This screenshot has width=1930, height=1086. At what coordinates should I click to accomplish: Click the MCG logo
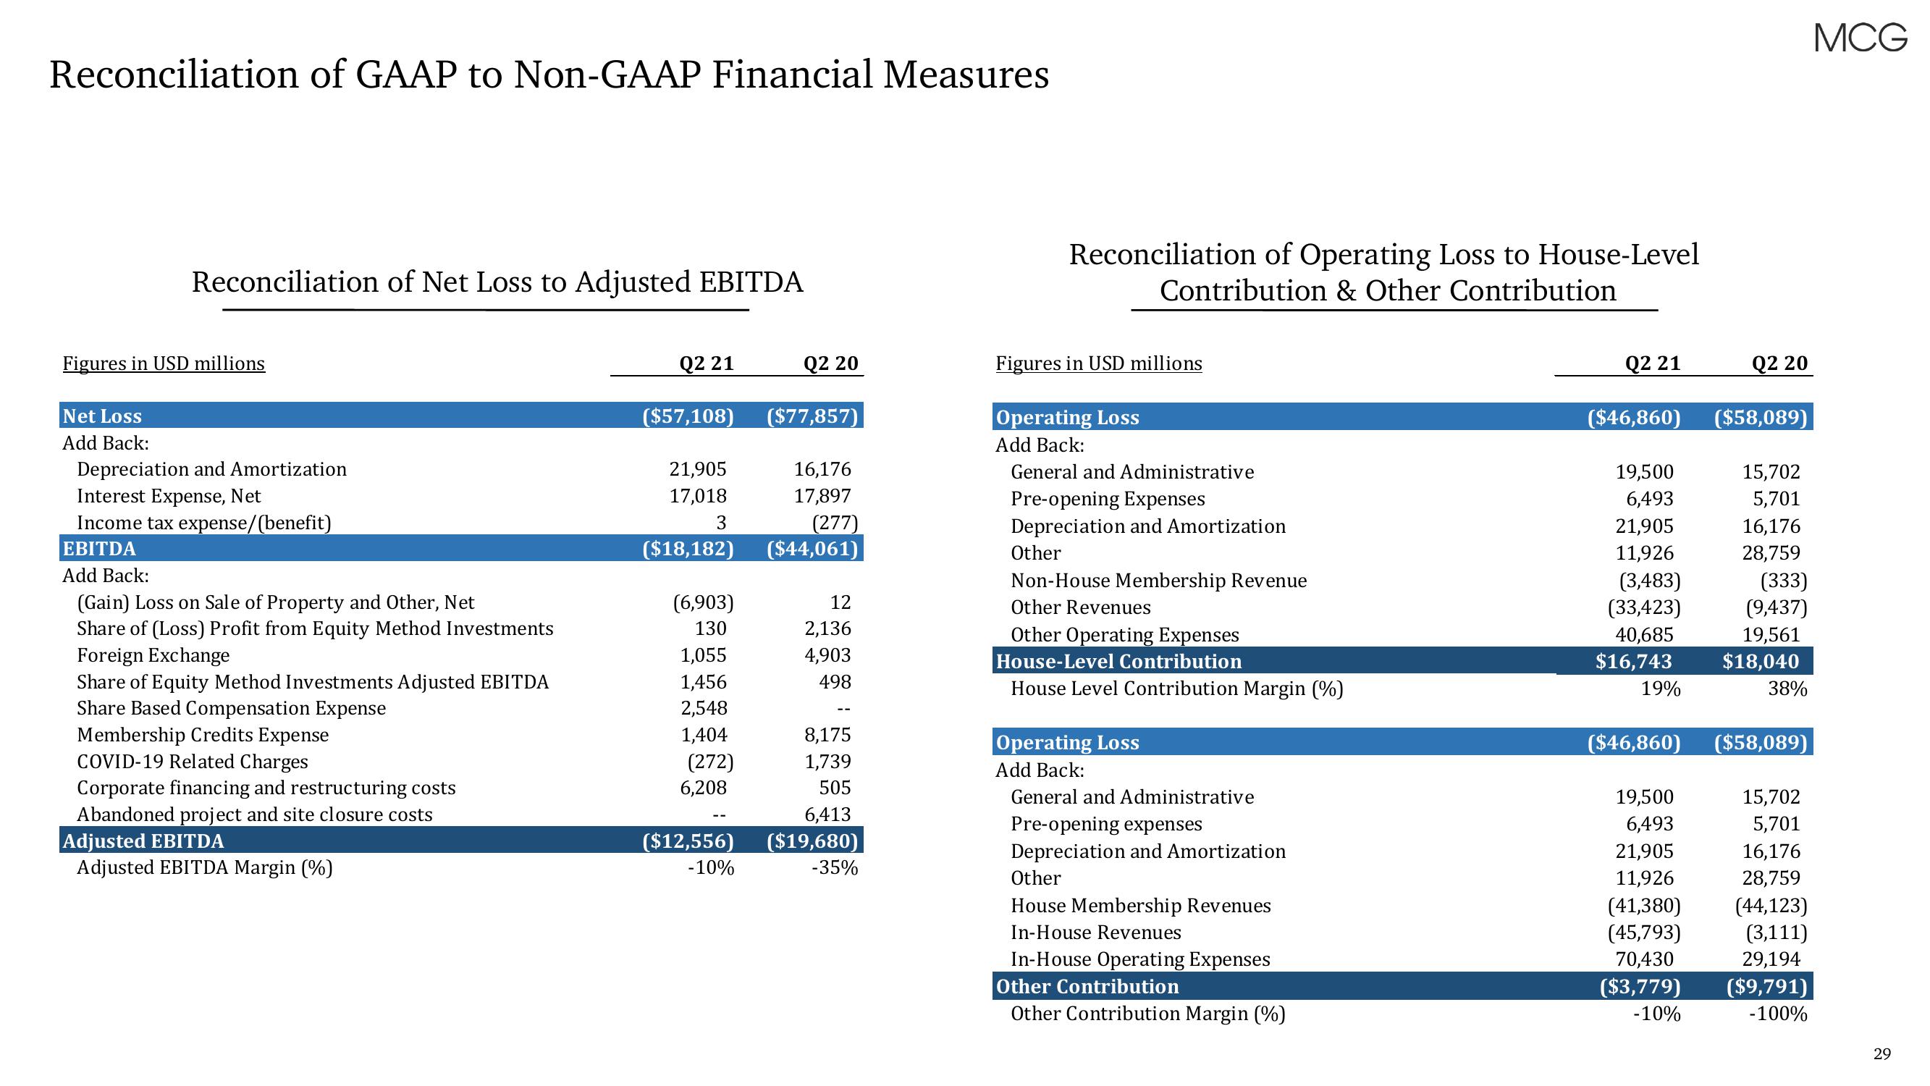pos(1860,38)
